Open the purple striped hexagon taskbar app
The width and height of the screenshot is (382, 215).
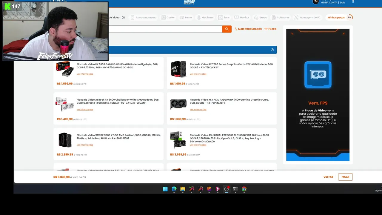coord(209,189)
